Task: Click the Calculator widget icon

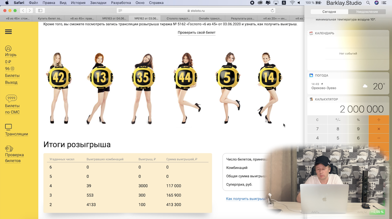Action: [311, 99]
